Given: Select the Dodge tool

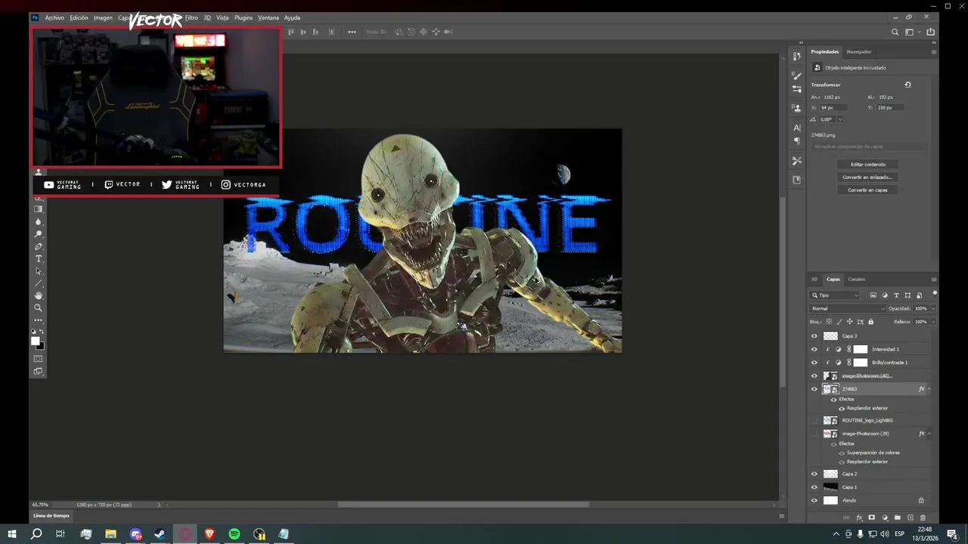Looking at the screenshot, I should click(x=39, y=234).
